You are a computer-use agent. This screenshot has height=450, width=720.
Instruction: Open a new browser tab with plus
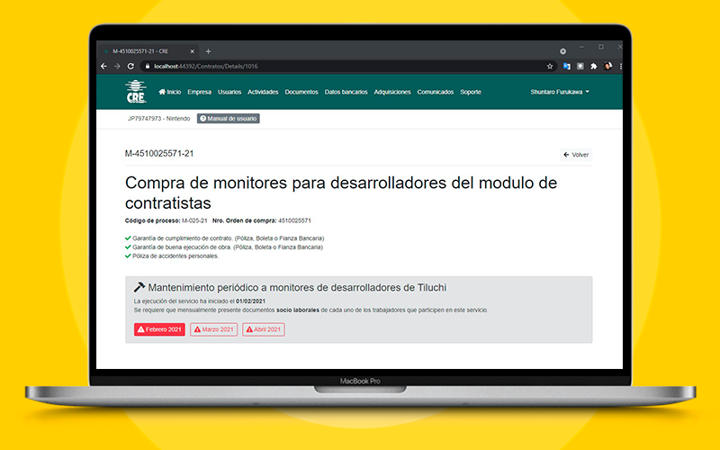click(208, 51)
